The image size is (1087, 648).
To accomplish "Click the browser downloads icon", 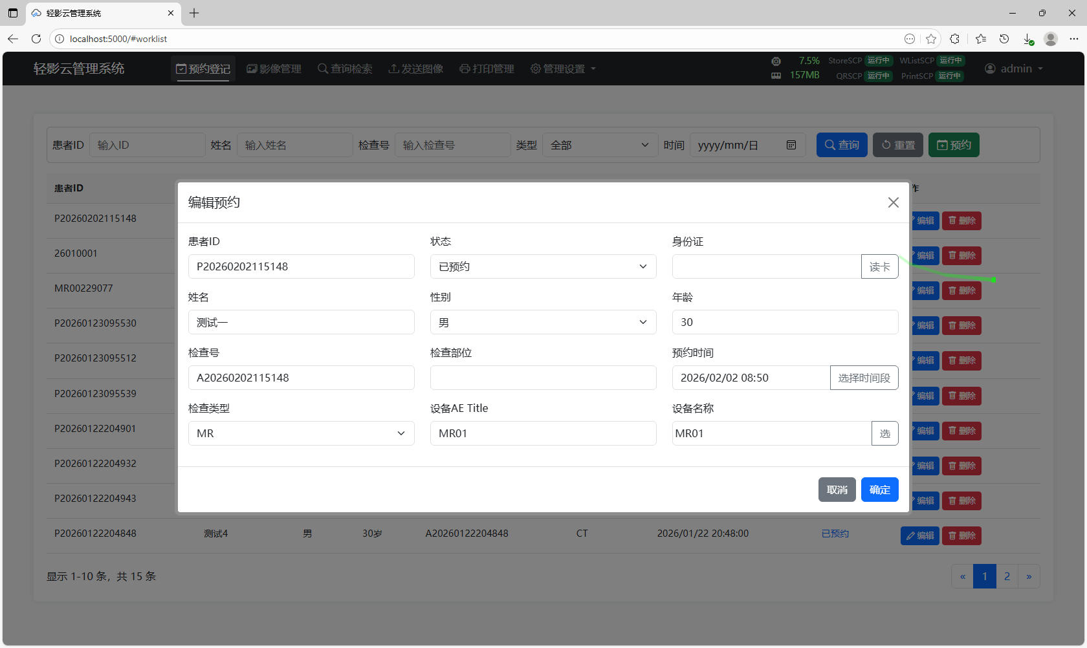I will pos(1027,39).
